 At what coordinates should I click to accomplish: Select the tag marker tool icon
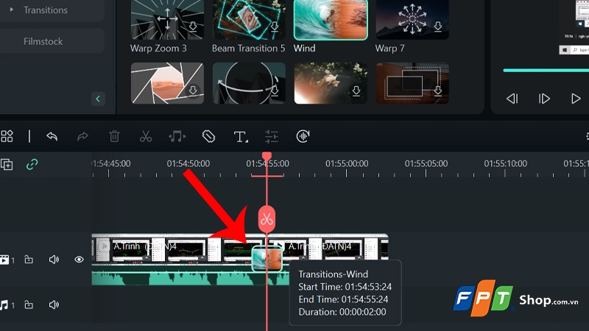coord(208,136)
